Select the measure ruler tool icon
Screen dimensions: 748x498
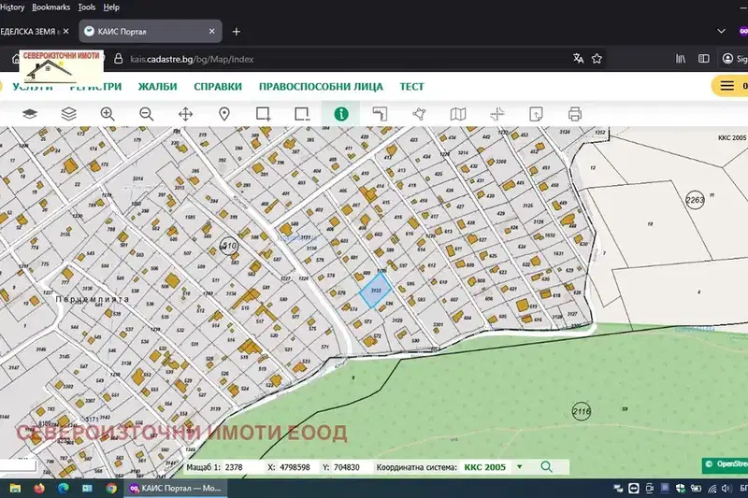coord(380,114)
